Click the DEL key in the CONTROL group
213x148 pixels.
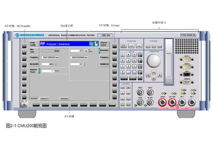coord(128,93)
